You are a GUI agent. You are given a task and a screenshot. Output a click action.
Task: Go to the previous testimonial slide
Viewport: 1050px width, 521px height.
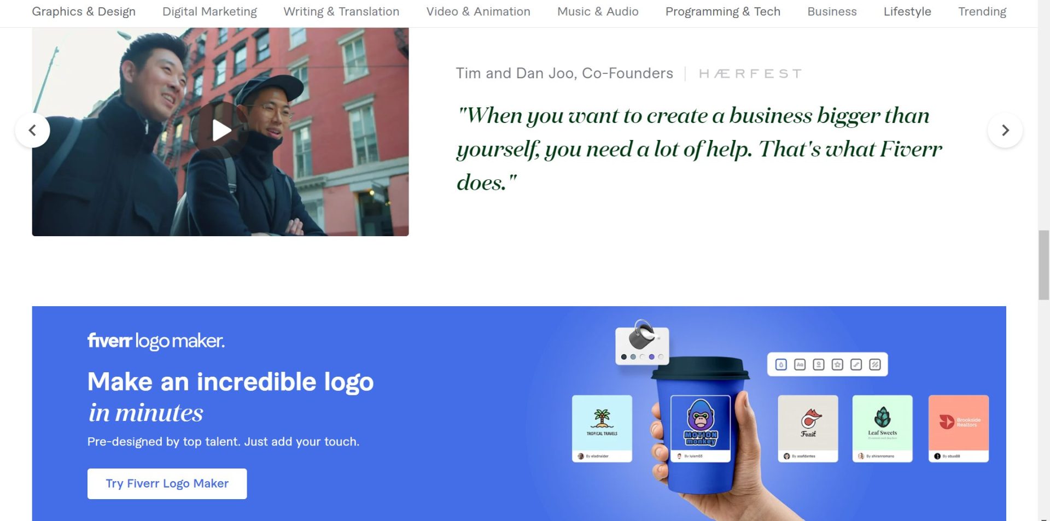pos(32,130)
